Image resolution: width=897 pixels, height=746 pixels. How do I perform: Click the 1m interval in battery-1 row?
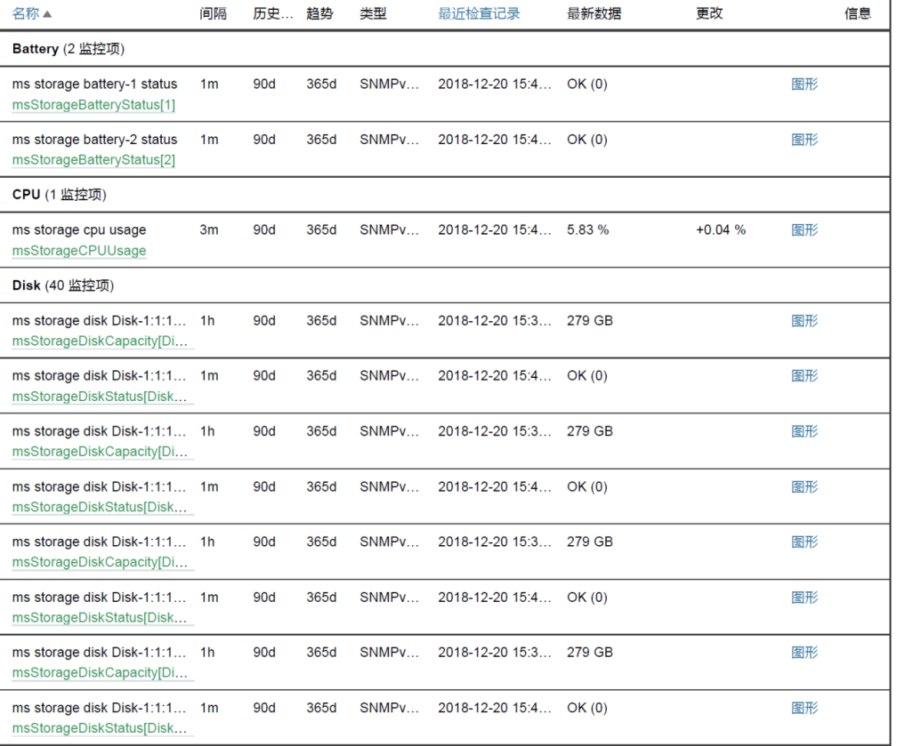pos(209,84)
